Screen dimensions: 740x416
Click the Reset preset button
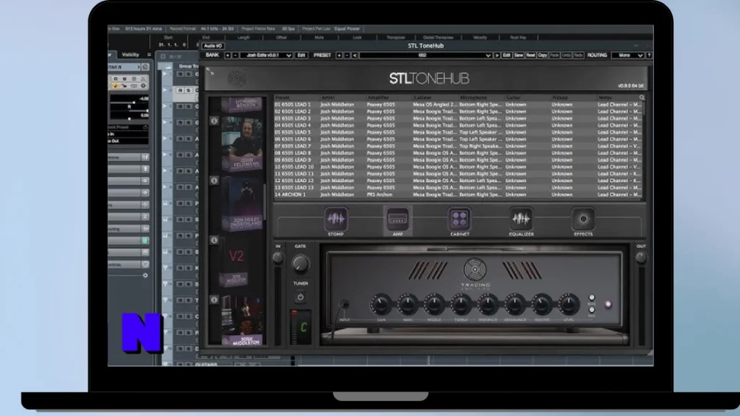tap(530, 55)
